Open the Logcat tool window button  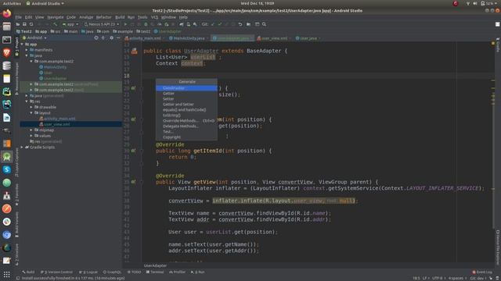(x=88, y=272)
